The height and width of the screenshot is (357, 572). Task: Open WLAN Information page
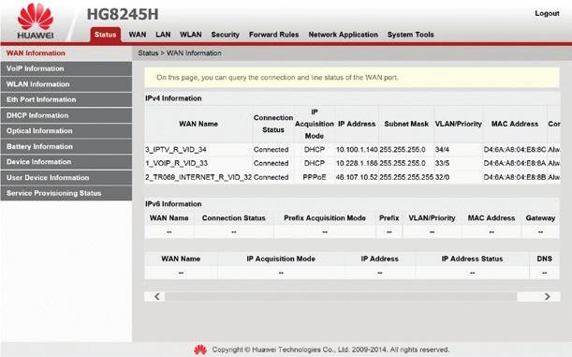(x=66, y=84)
